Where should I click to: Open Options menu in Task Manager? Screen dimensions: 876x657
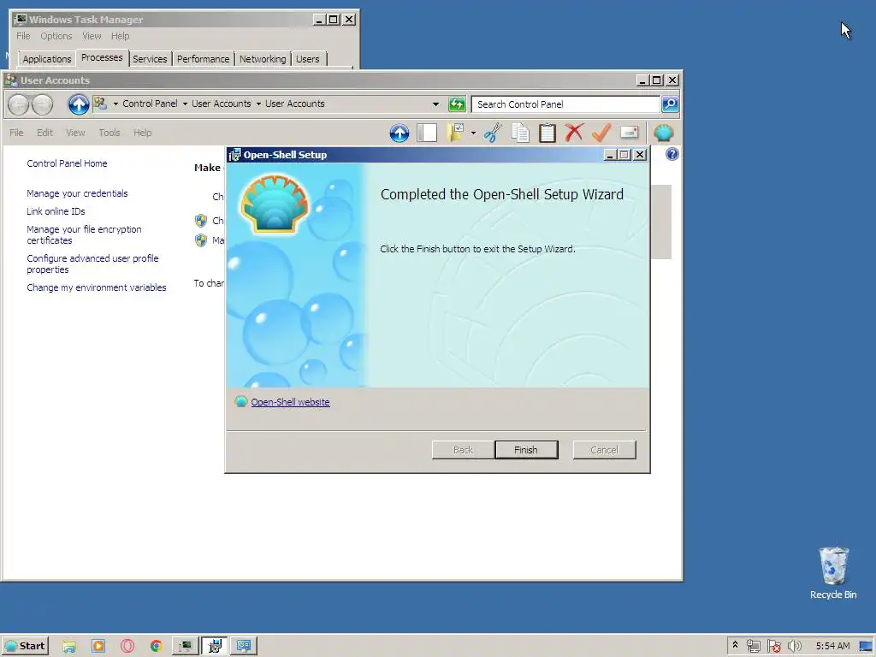tap(56, 36)
